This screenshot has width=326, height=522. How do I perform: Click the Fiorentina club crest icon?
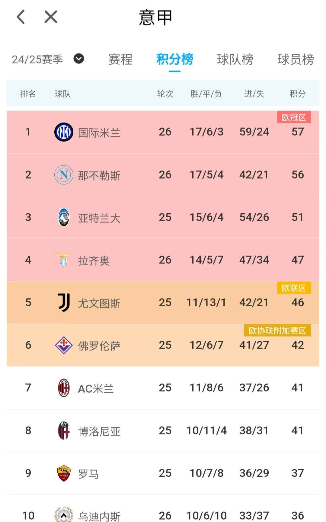pyautogui.click(x=63, y=345)
